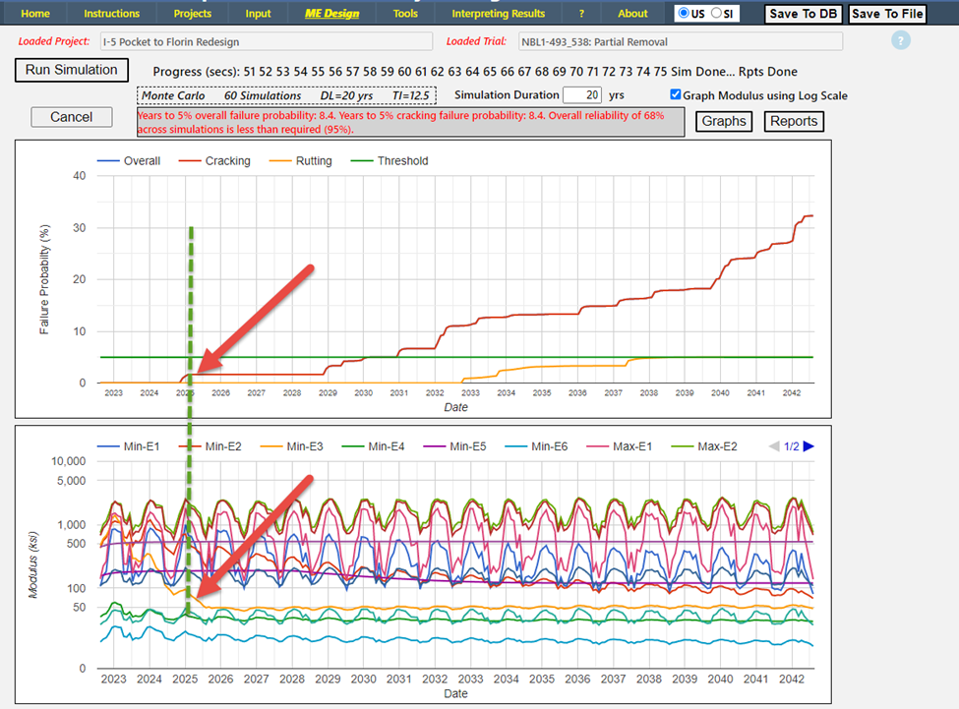
Task: Toggle Max-E1 series in modulus legend
Action: click(645, 446)
